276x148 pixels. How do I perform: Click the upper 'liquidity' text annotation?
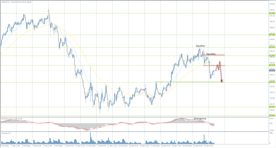point(201,46)
